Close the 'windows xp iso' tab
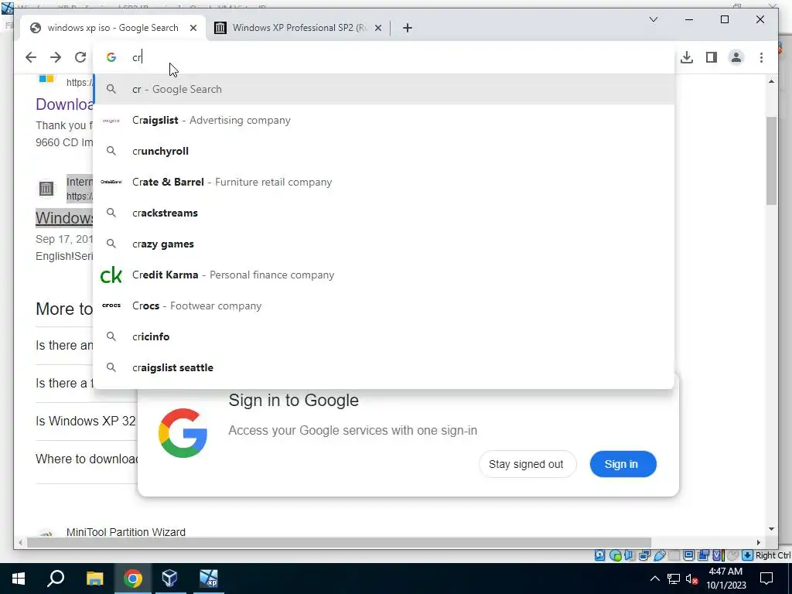The height and width of the screenshot is (594, 792). (x=193, y=28)
